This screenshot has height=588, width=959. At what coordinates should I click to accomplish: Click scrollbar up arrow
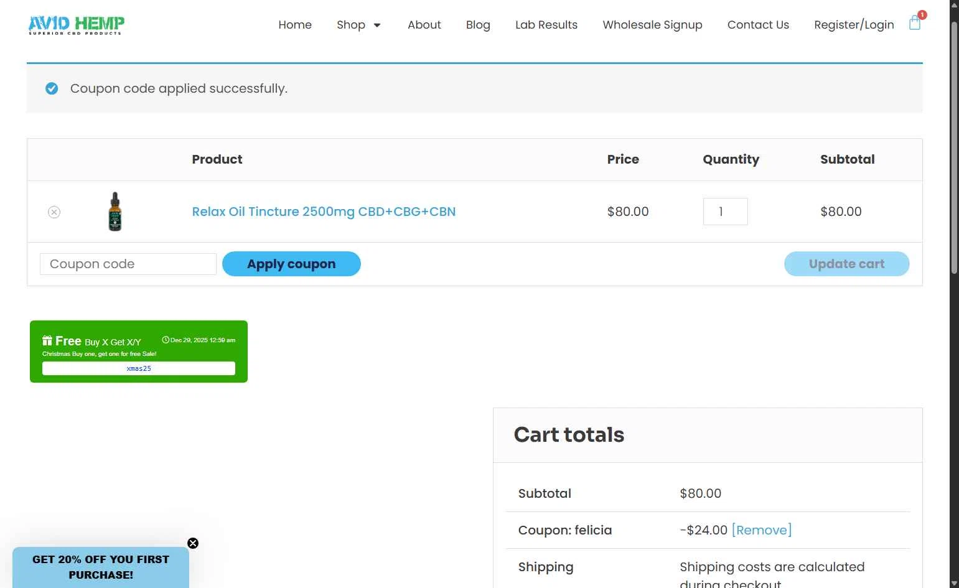click(x=954, y=5)
